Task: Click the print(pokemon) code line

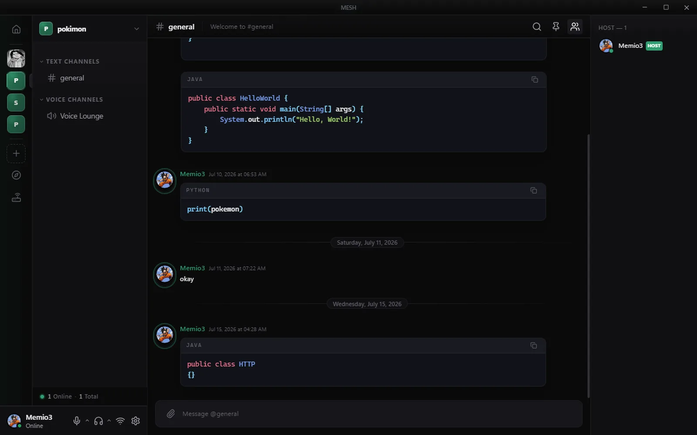Action: coord(215,209)
